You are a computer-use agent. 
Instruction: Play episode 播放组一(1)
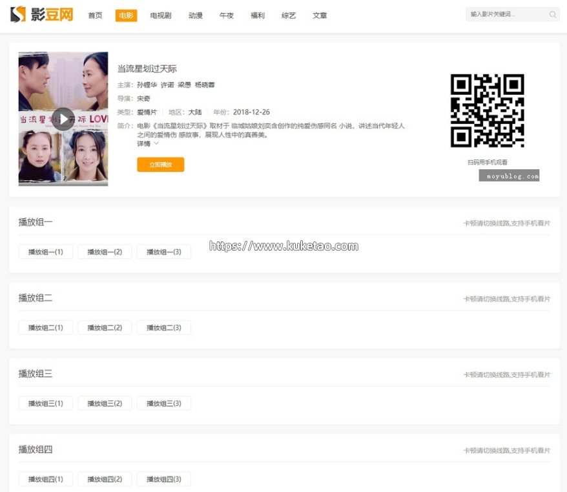(46, 252)
